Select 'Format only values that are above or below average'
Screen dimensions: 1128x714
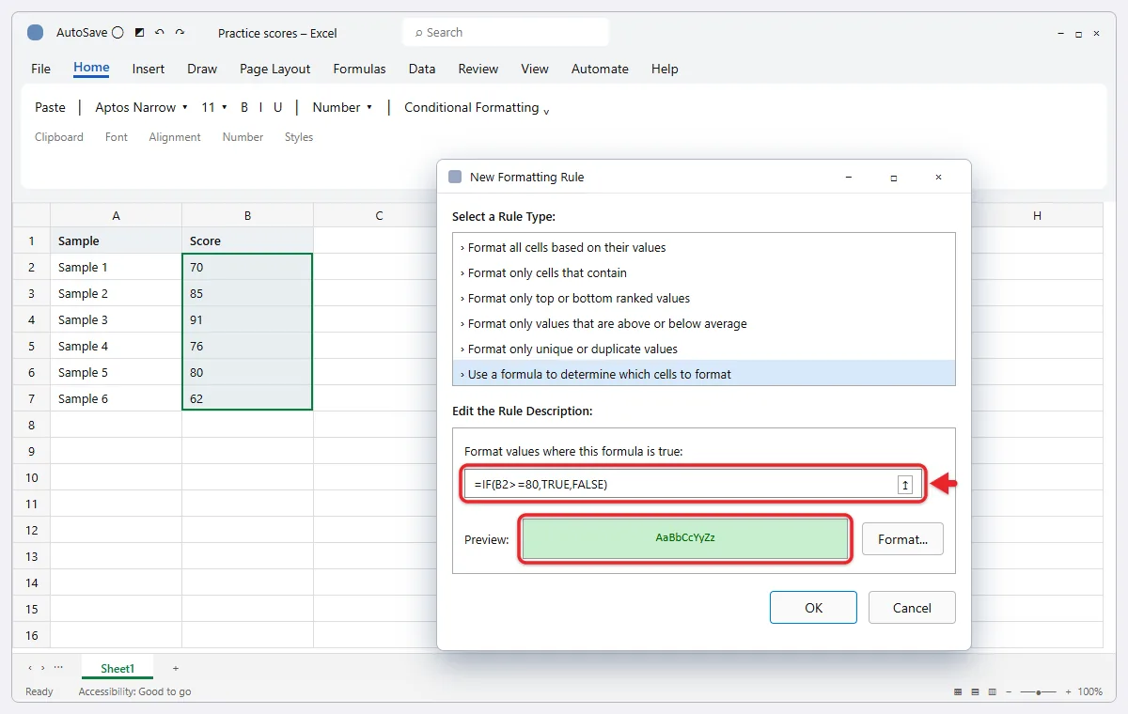pos(703,323)
